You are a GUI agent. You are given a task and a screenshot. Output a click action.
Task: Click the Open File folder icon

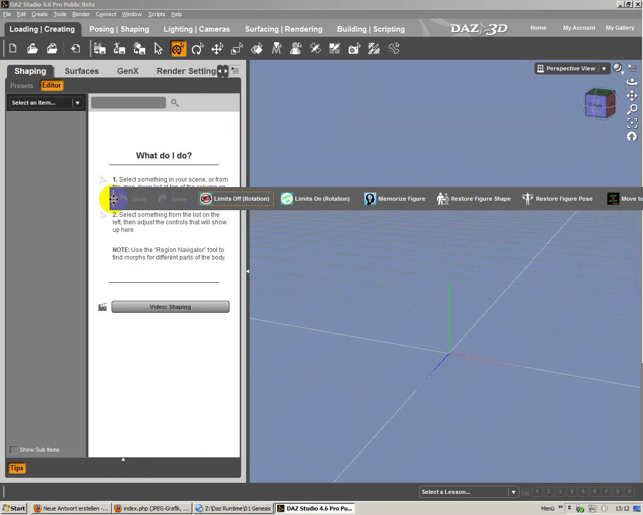[x=33, y=49]
